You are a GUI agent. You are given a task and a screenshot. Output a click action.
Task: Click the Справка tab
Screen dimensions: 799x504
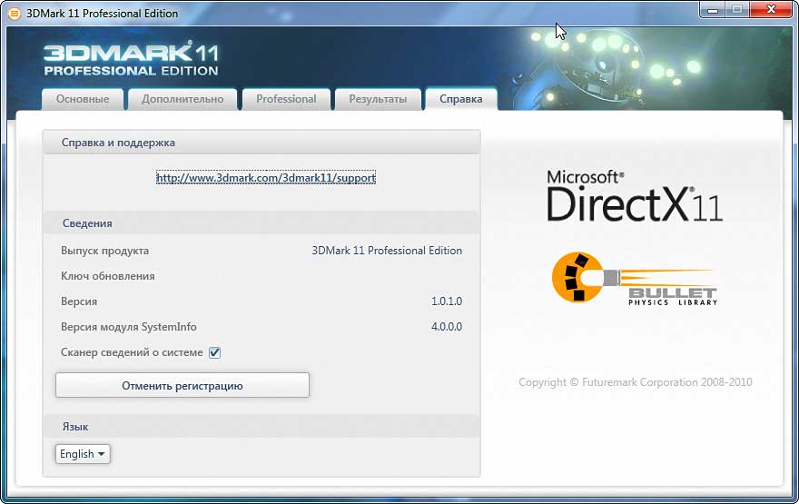tap(460, 99)
